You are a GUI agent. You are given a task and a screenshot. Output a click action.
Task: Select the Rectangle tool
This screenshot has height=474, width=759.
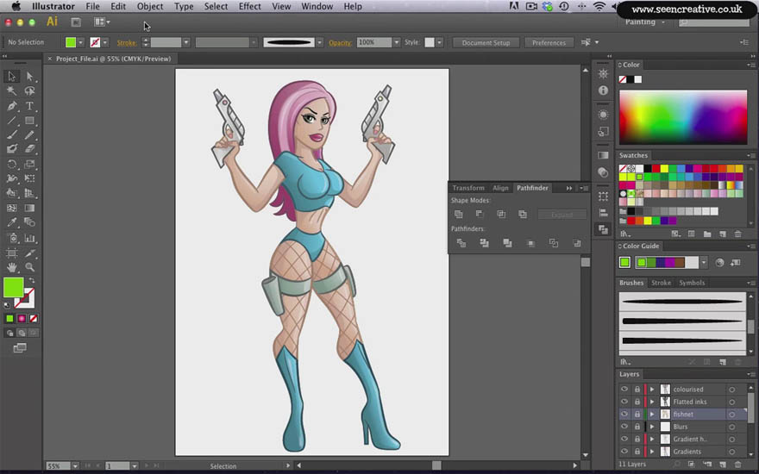[29, 121]
